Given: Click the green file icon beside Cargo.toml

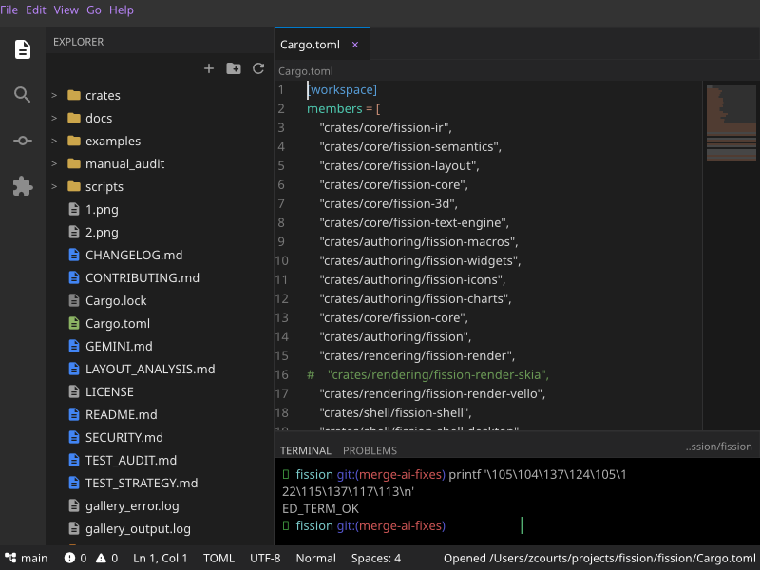Looking at the screenshot, I should tap(74, 323).
